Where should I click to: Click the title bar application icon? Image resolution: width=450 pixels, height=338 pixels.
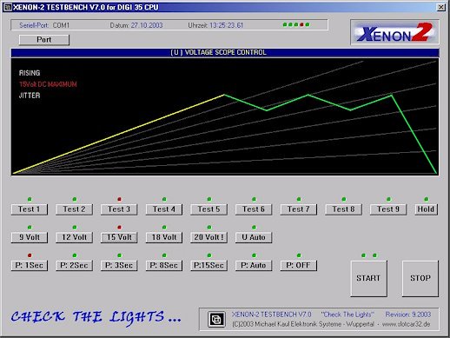click(7, 7)
